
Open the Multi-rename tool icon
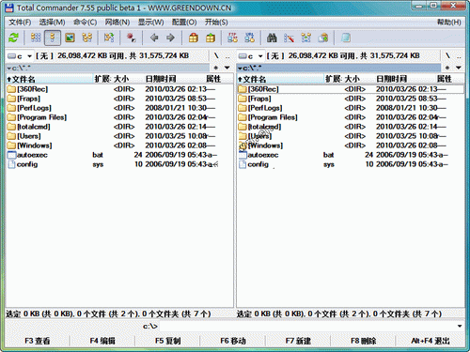[289, 38]
